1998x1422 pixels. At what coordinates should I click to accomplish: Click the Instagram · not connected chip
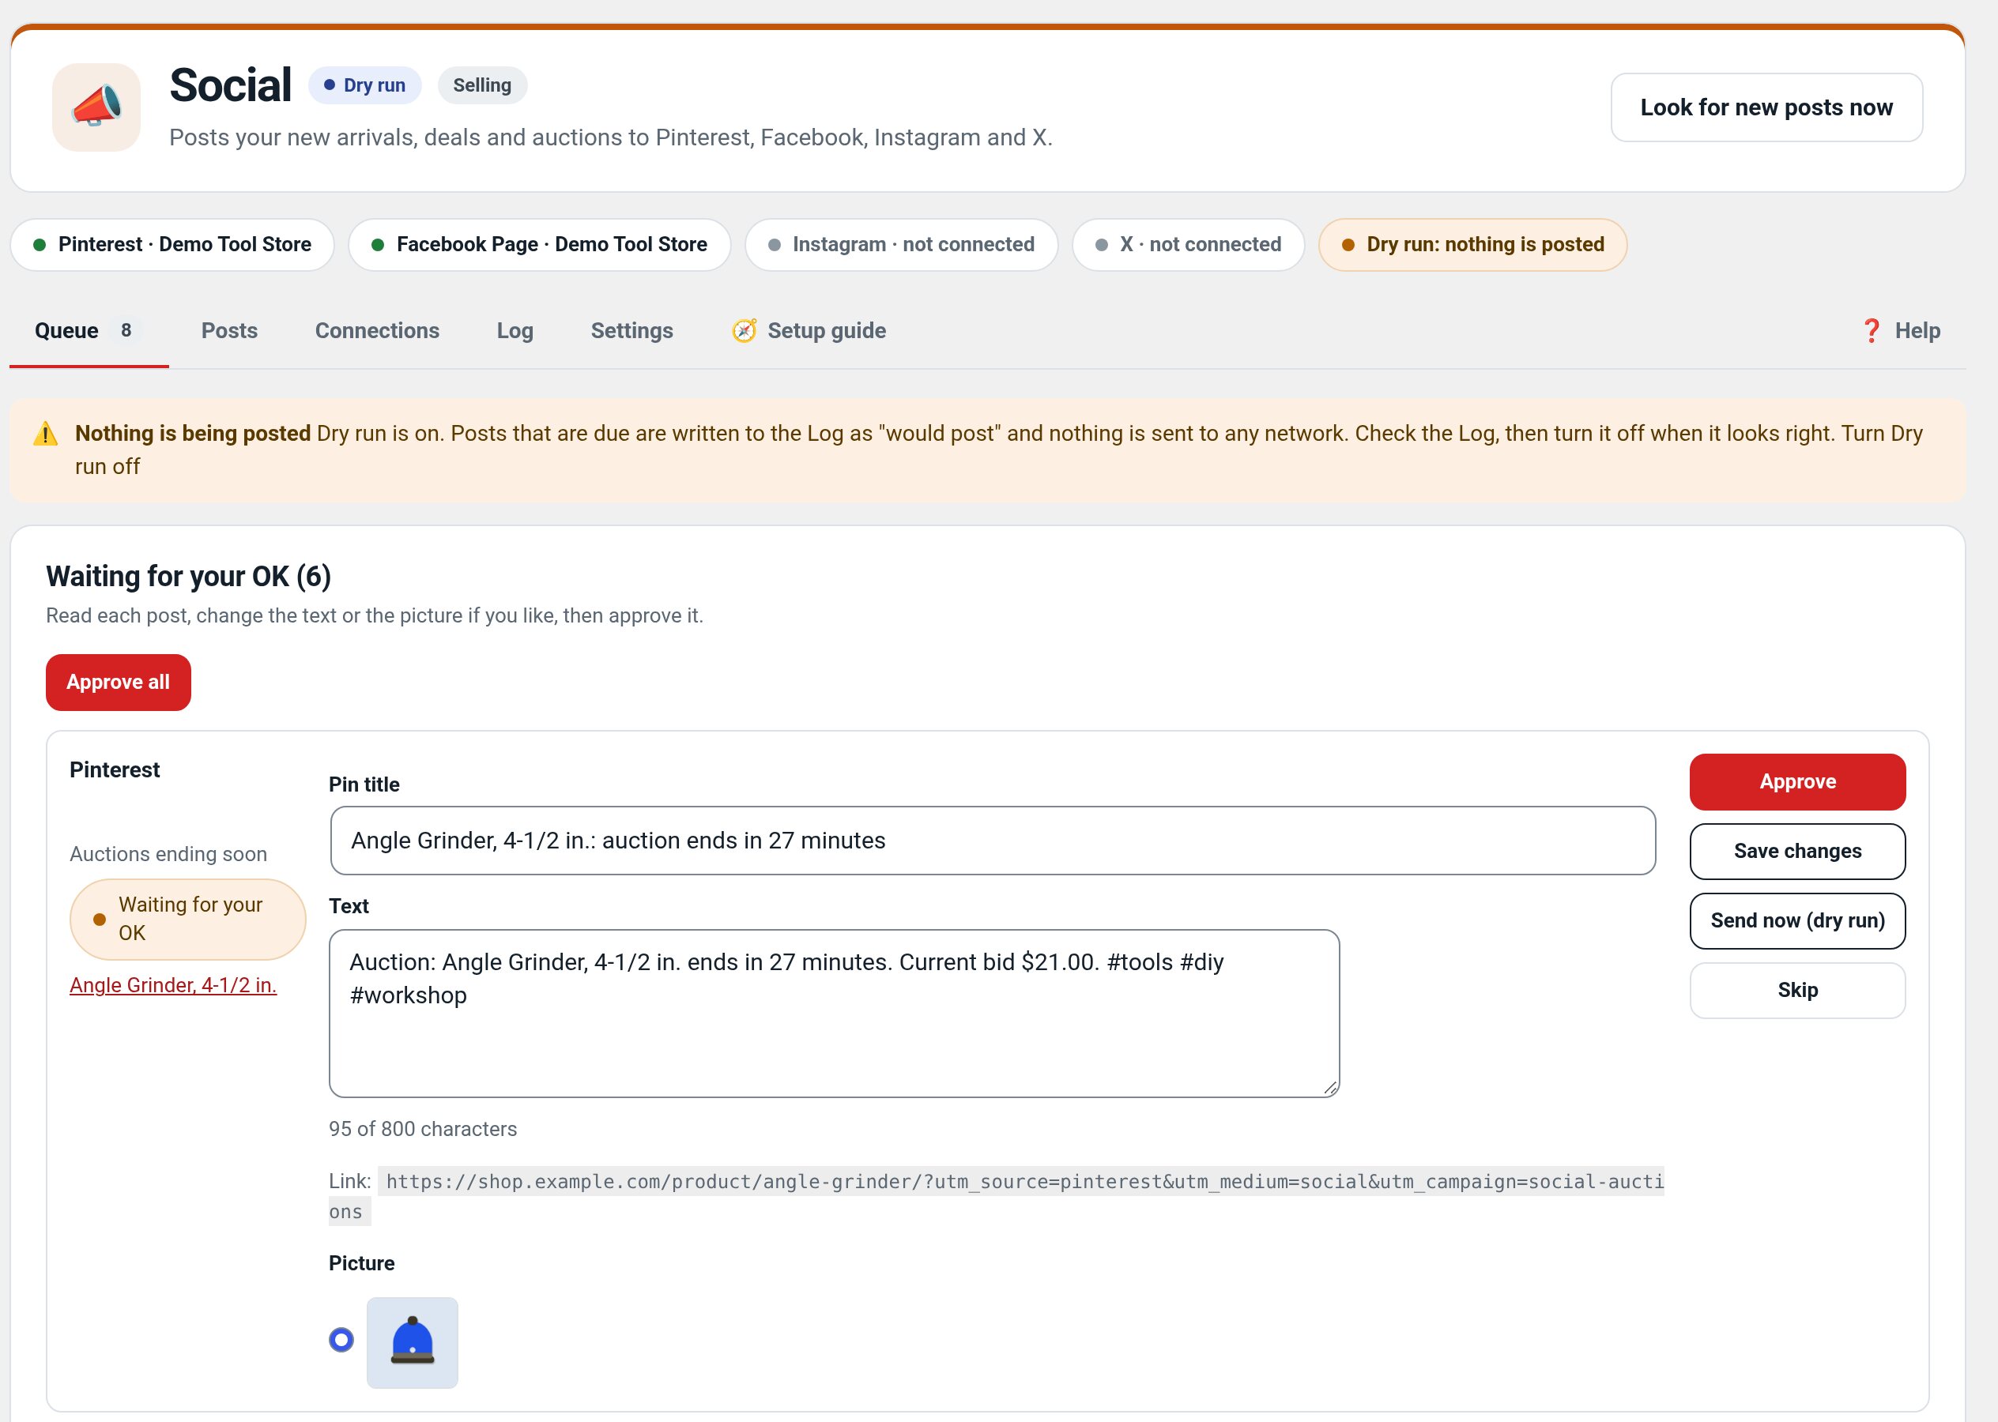(x=900, y=244)
